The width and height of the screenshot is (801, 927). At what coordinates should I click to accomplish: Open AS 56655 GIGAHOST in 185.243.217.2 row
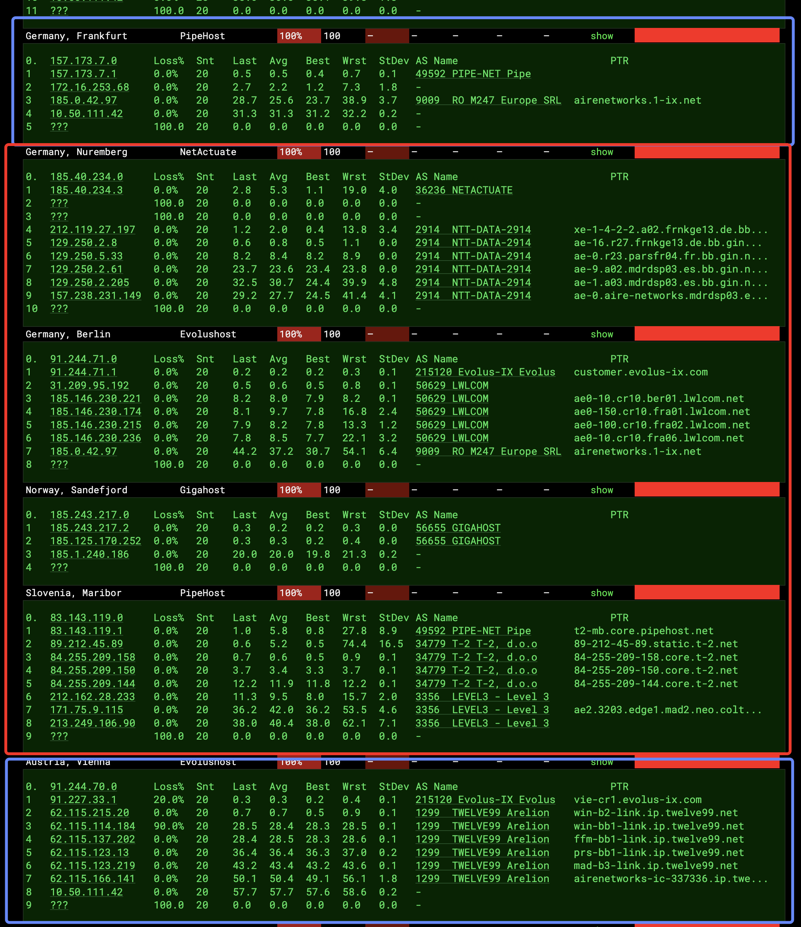(458, 528)
